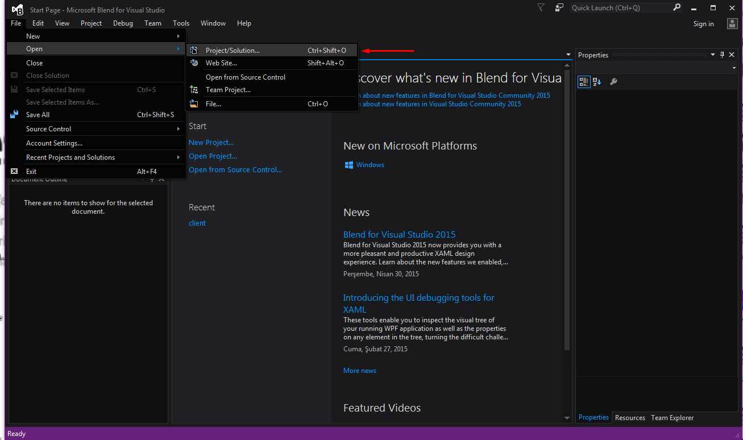The height and width of the screenshot is (440, 743).
Task: Open the document tab list dropdown arrow
Action: tap(568, 55)
